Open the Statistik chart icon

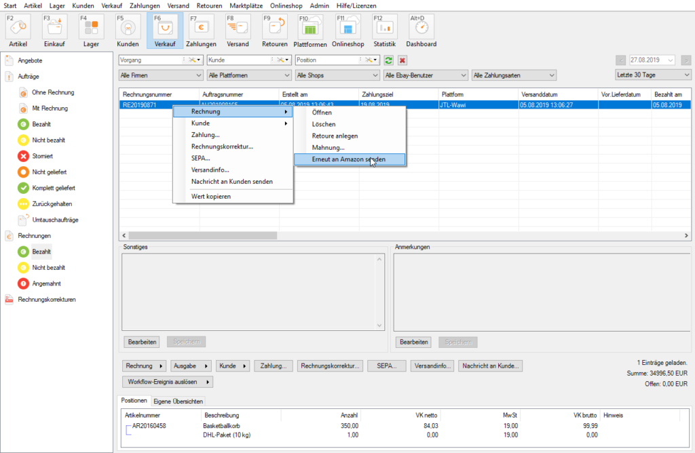point(385,31)
